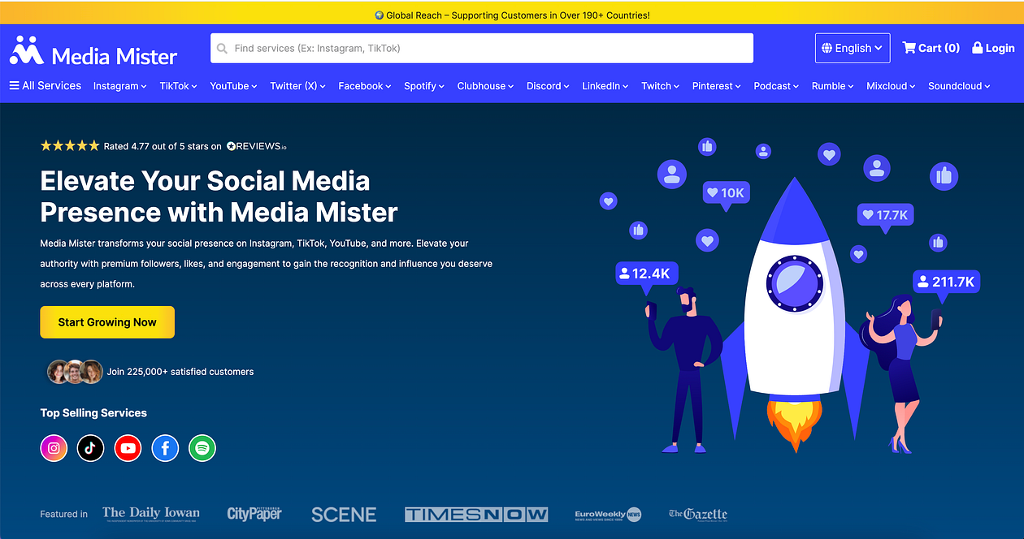This screenshot has height=539, width=1024.
Task: Click the Gazette logo
Action: pyautogui.click(x=698, y=514)
